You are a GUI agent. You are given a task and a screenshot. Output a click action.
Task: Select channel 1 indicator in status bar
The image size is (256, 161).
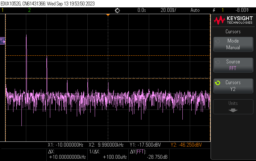3,10
